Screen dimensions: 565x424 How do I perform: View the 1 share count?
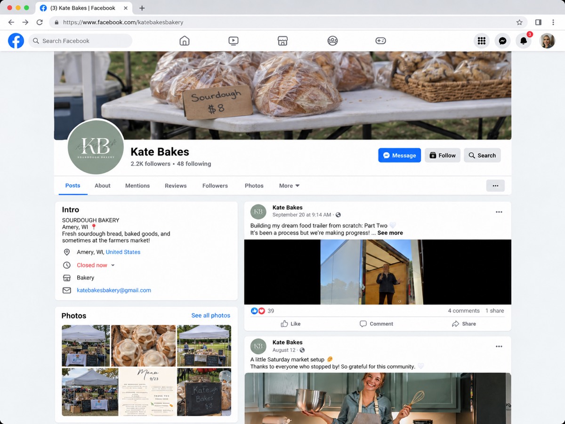pyautogui.click(x=494, y=311)
